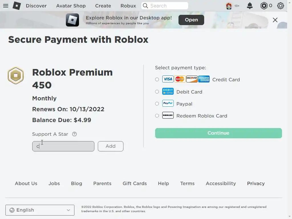
Task: Click the search magnifier icon
Action: (x=145, y=6)
